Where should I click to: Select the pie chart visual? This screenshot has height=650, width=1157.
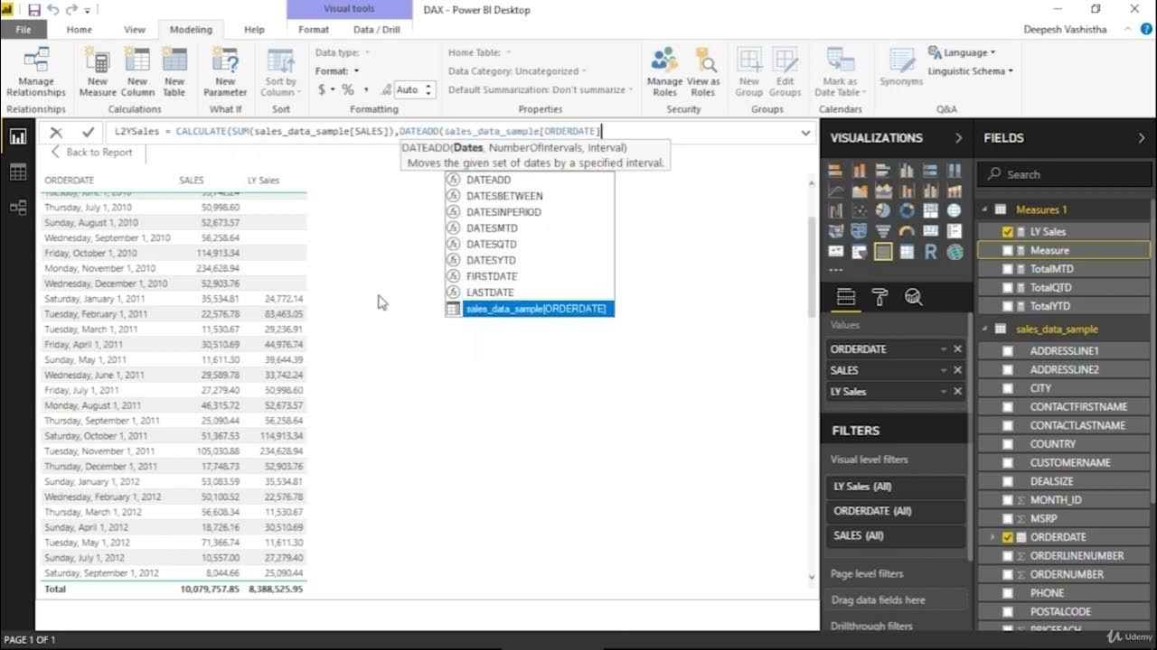(883, 210)
